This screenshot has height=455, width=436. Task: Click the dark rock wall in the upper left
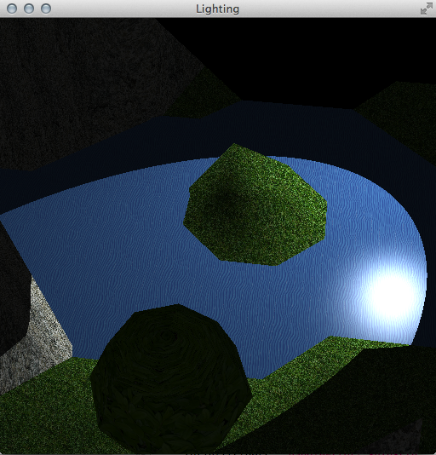(x=87, y=87)
